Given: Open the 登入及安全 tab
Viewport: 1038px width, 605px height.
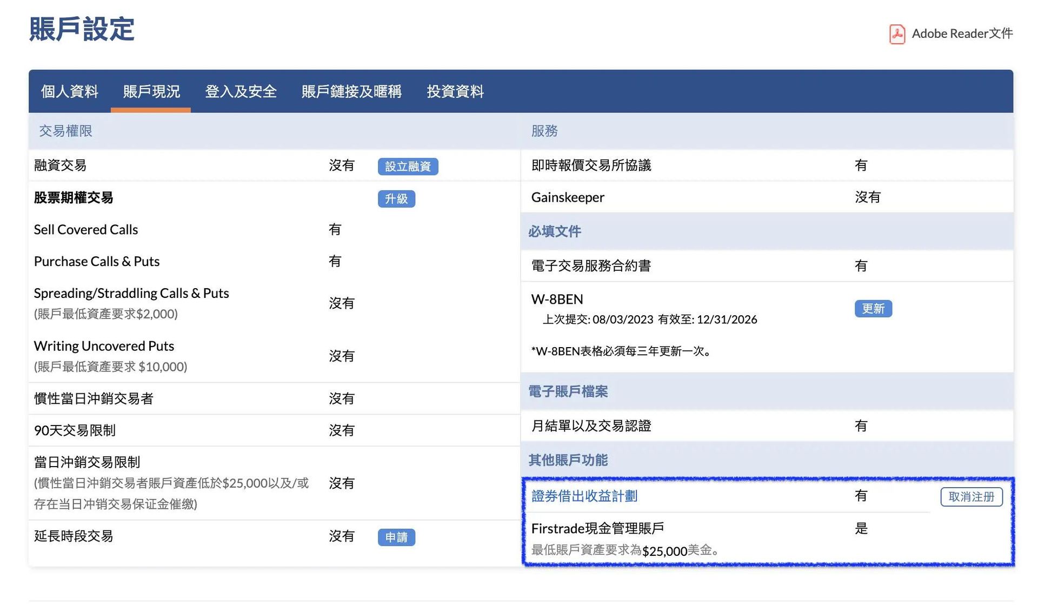Looking at the screenshot, I should (x=241, y=91).
